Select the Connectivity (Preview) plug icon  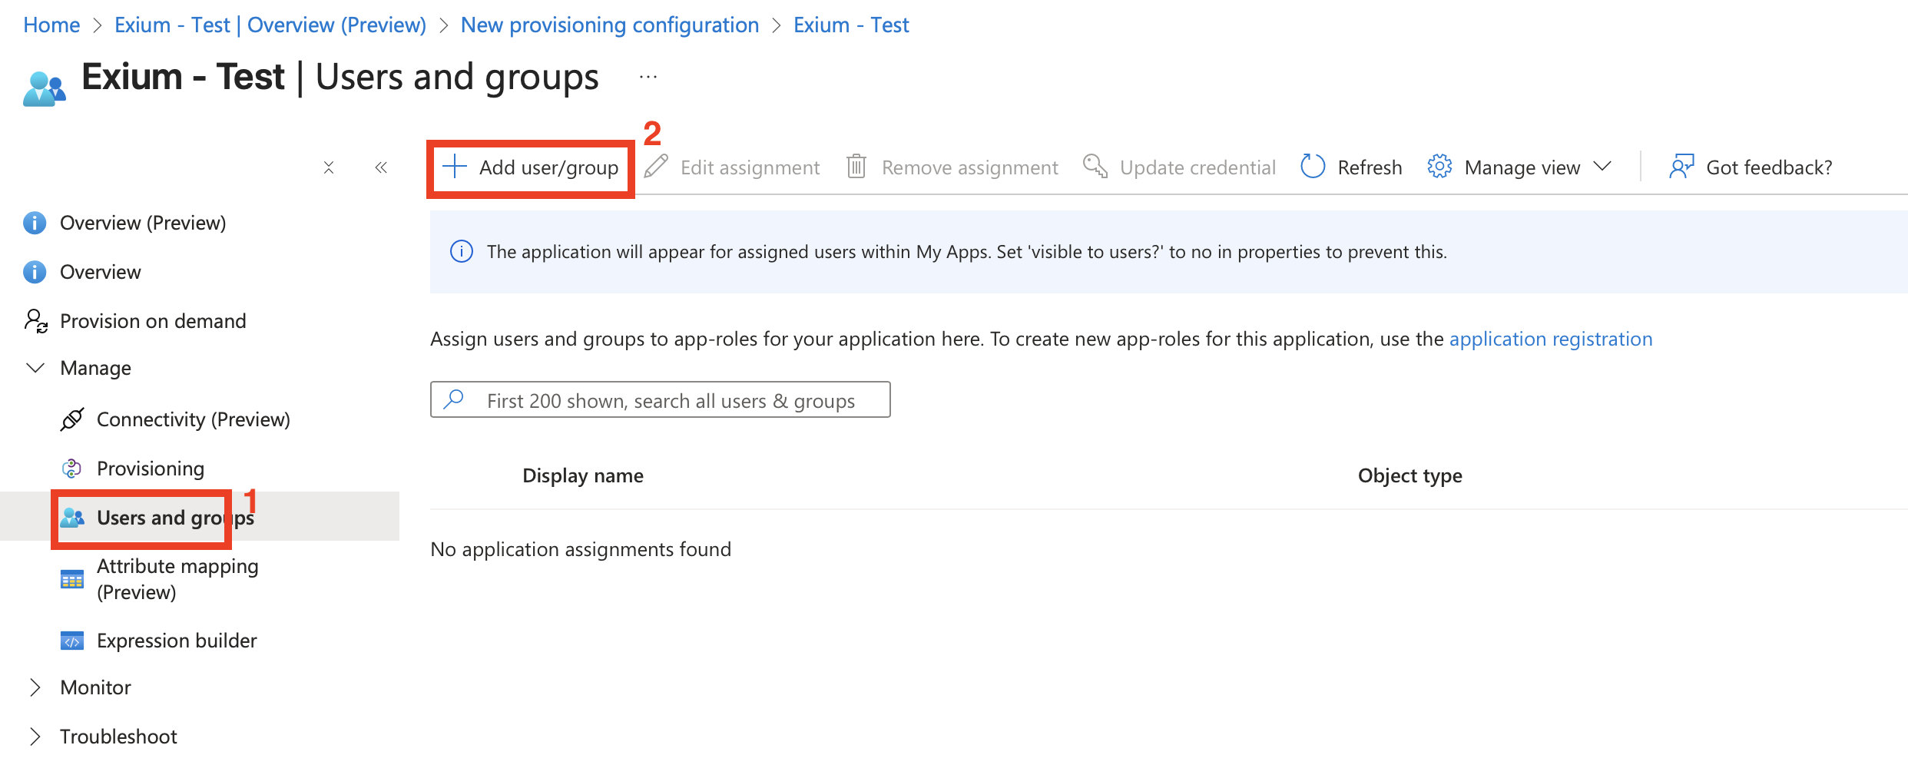click(72, 419)
